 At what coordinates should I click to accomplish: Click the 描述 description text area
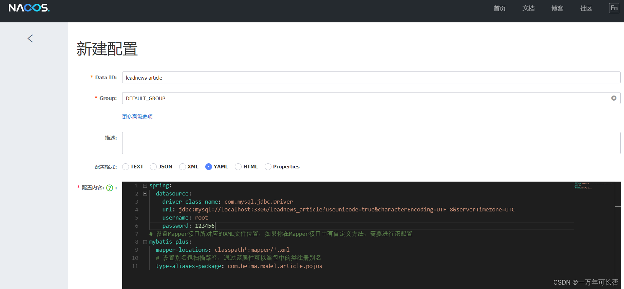(x=371, y=143)
